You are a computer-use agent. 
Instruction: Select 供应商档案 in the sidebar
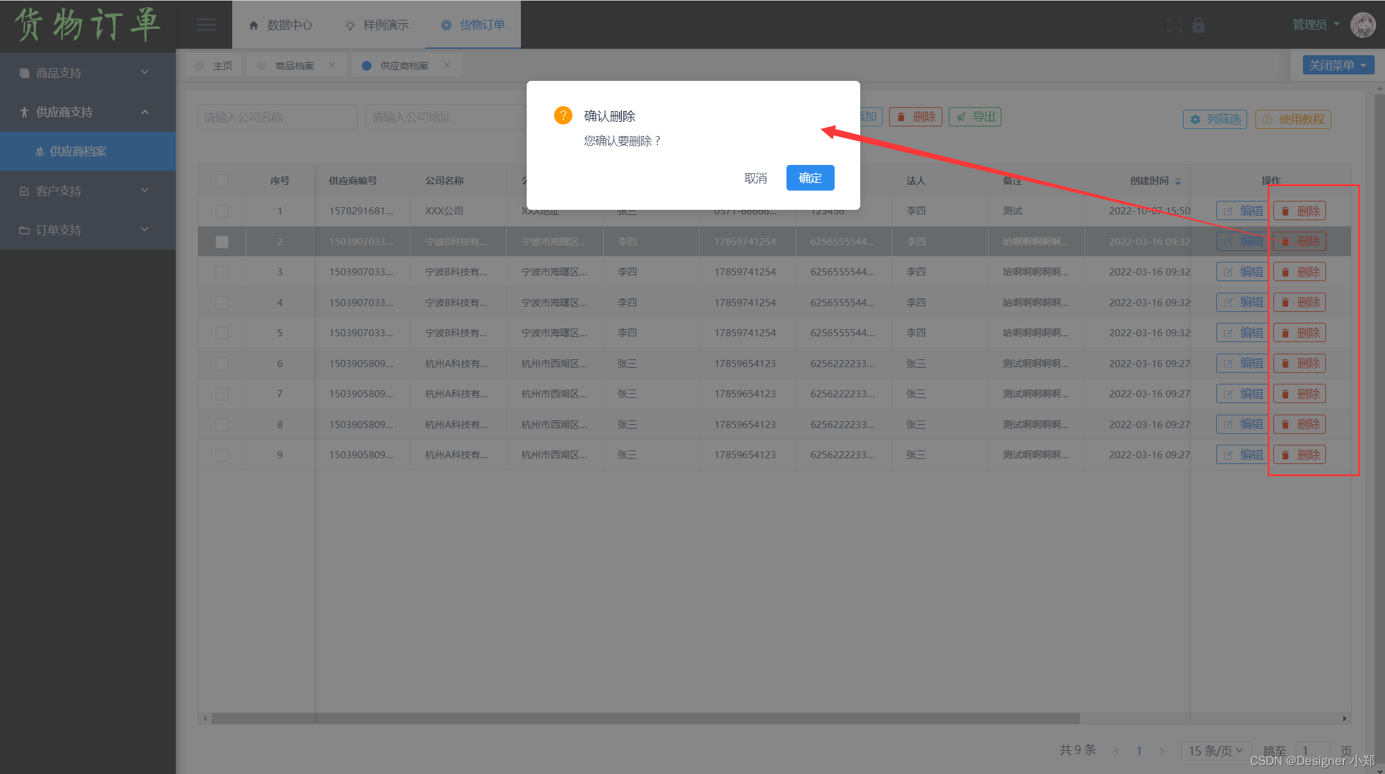pos(78,151)
